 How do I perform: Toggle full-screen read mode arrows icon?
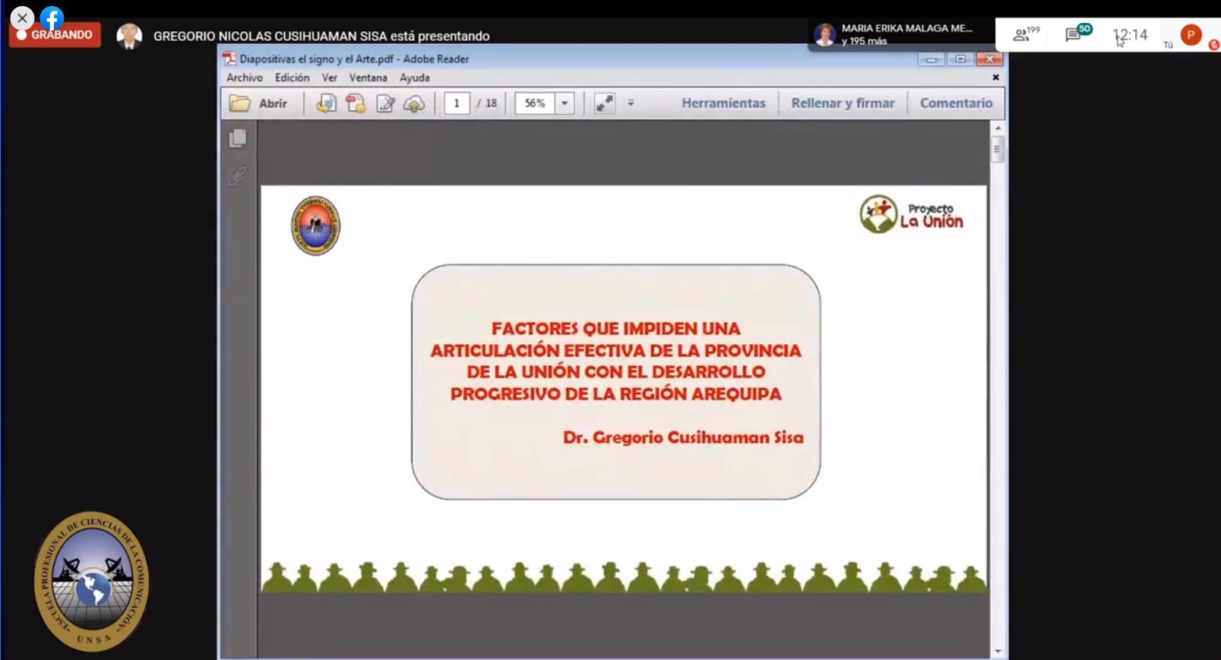click(604, 103)
